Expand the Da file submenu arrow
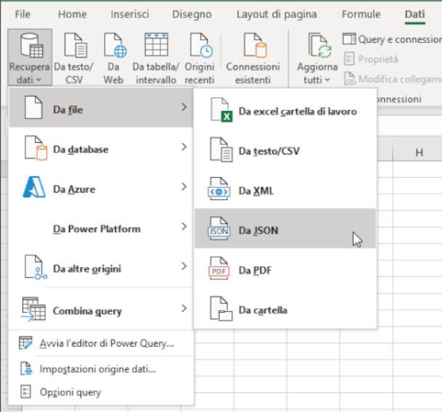 point(184,107)
